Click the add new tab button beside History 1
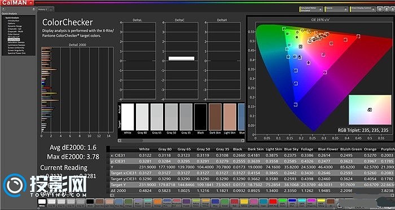Screen dimensions: 395x210 point(51,10)
